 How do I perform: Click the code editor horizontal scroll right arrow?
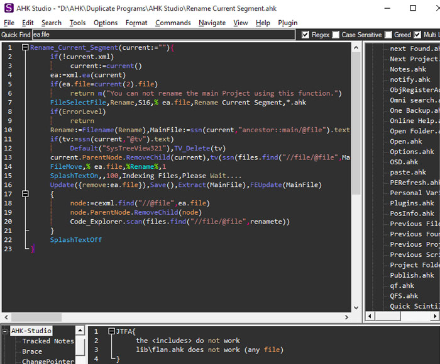pyautogui.click(x=346, y=317)
